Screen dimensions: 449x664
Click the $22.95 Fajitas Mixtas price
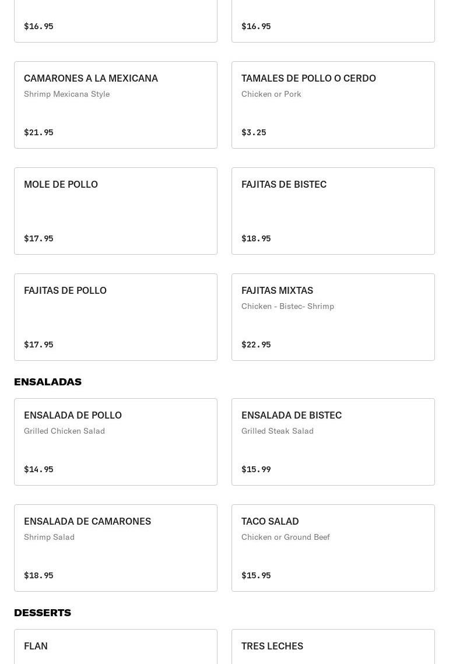tap(256, 345)
